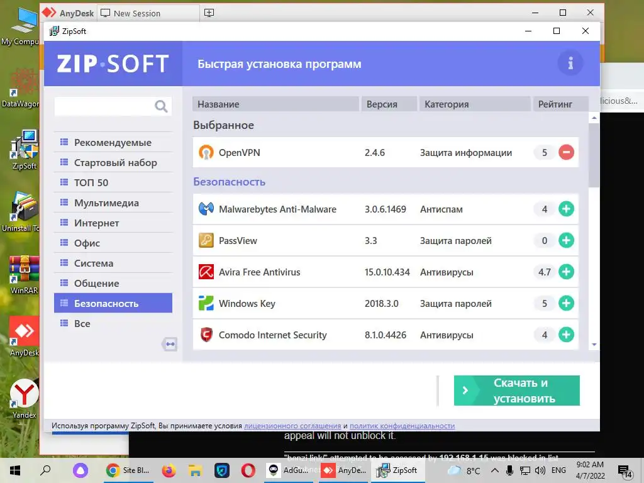Click the PassView key icon
644x483 pixels.
(x=206, y=240)
